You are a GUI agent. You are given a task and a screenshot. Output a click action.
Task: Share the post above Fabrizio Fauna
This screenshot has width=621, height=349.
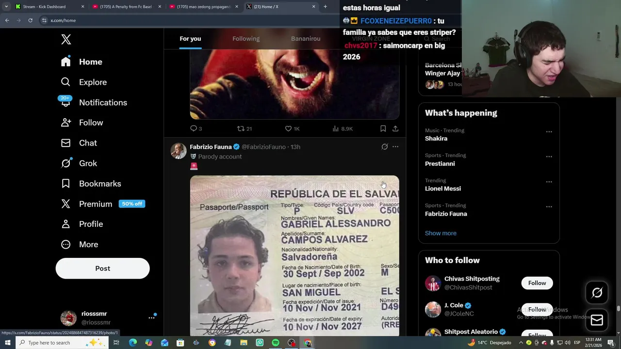395,128
